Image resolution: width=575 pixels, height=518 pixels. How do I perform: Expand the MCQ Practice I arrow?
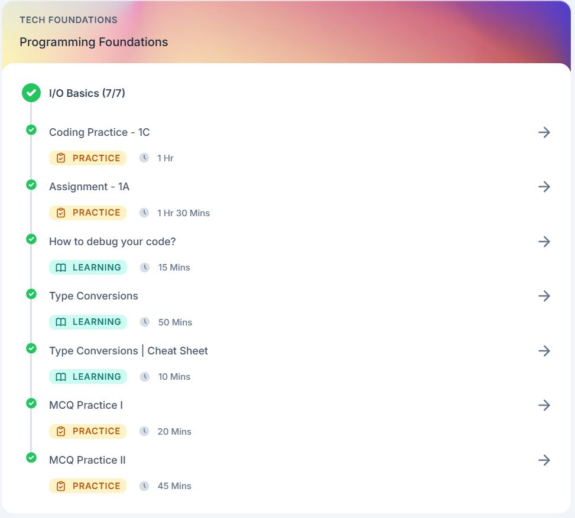pos(544,405)
